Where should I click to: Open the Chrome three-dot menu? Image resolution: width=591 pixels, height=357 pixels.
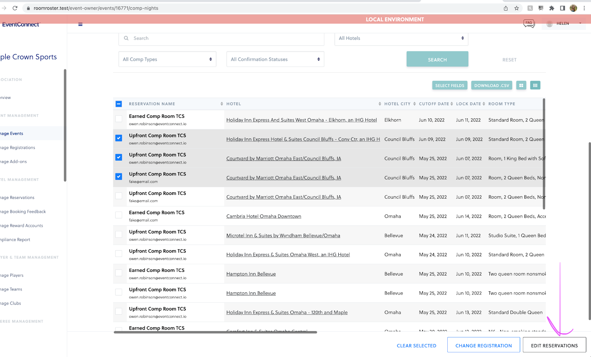point(584,8)
